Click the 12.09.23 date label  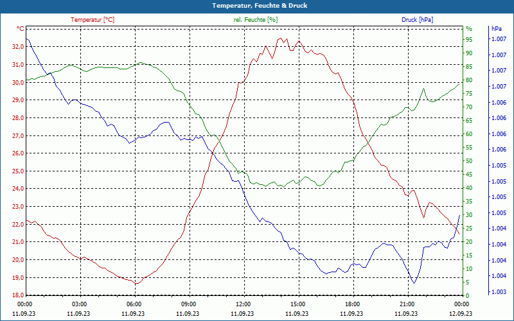(x=461, y=314)
